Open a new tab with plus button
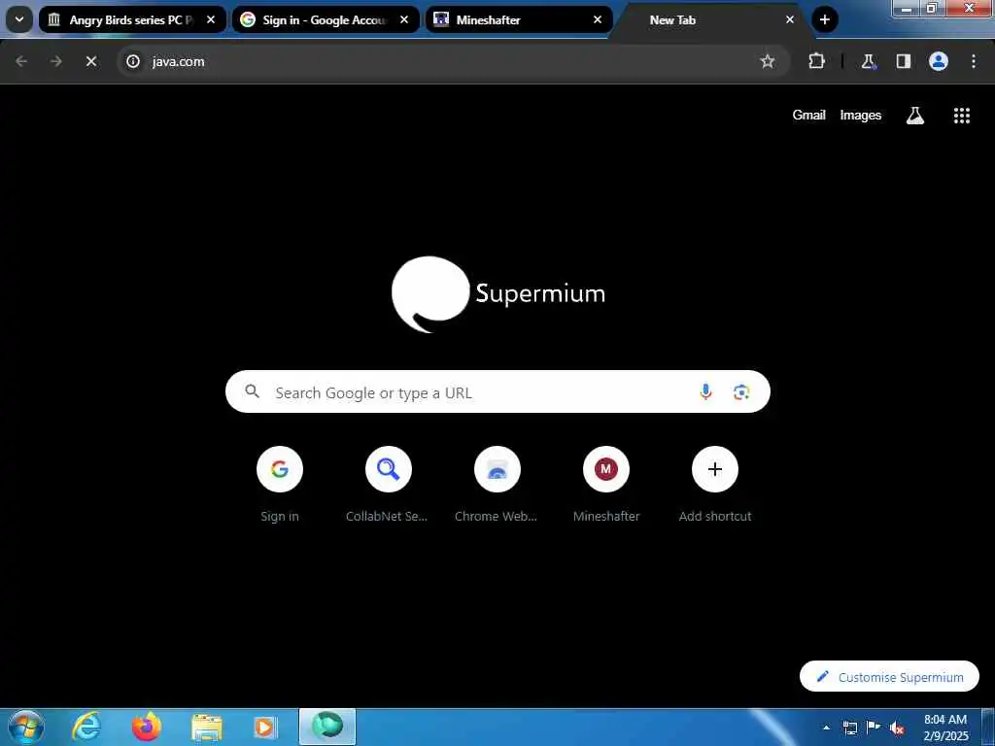This screenshot has height=746, width=995. (824, 19)
